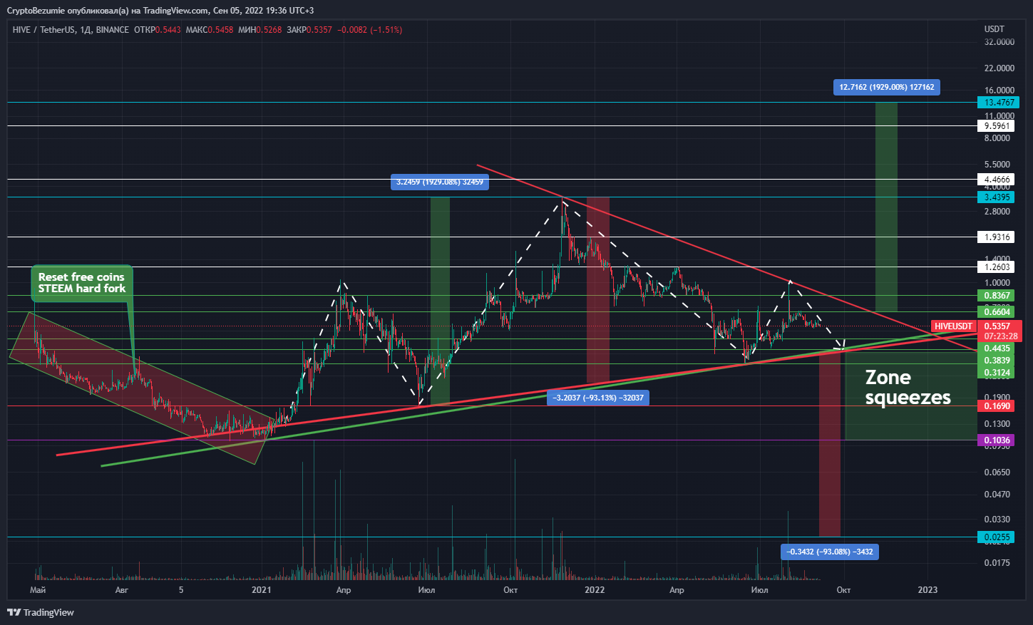Click the red HIVEUSDT current price tag
The height and width of the screenshot is (625, 1033).
[952, 326]
